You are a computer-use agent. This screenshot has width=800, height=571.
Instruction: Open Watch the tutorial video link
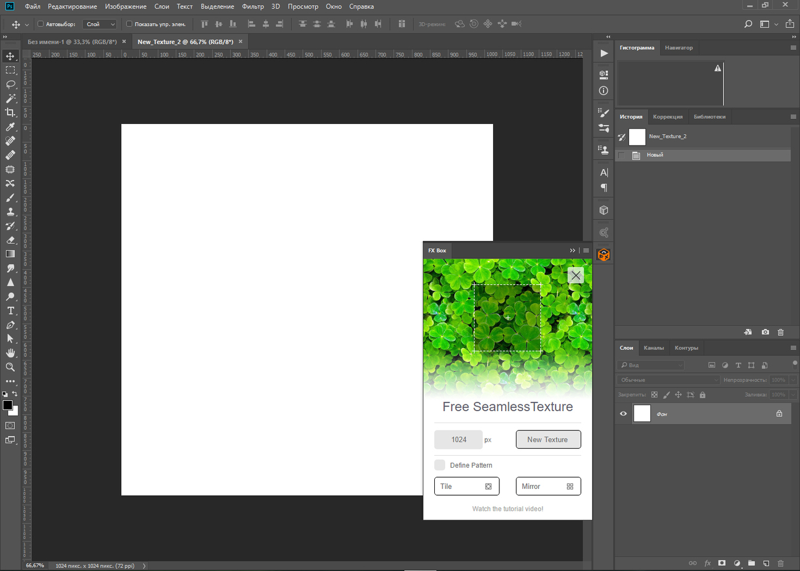(x=507, y=509)
